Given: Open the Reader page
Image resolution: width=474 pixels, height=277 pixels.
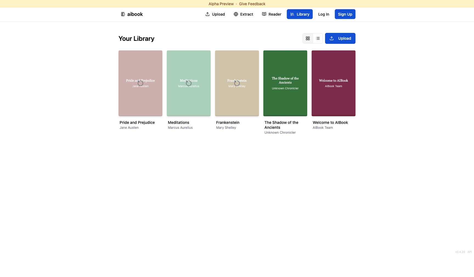Looking at the screenshot, I should [272, 14].
